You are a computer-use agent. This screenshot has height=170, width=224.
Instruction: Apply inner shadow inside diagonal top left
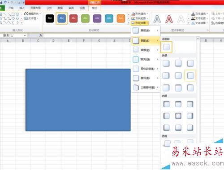[x=166, y=104]
